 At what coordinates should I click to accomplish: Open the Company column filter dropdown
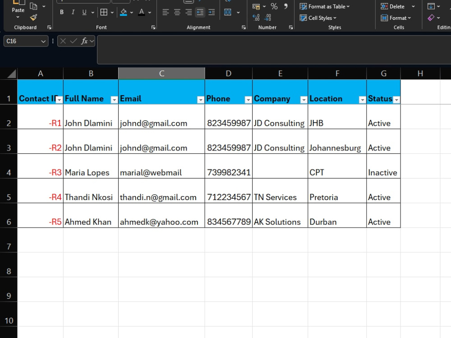click(x=304, y=100)
